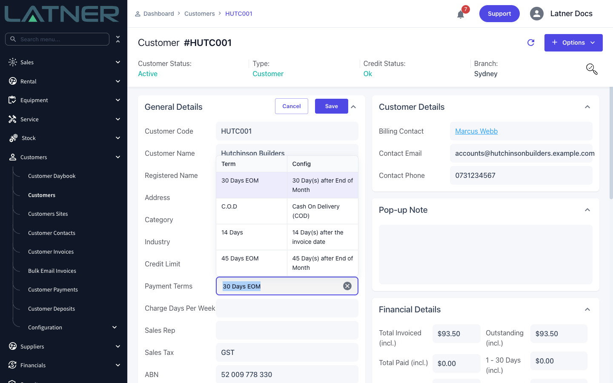Click the Sales menu icon
The image size is (613, 383).
point(13,62)
